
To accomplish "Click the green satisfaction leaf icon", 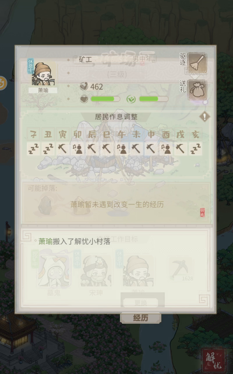I will pyautogui.click(x=131, y=99).
